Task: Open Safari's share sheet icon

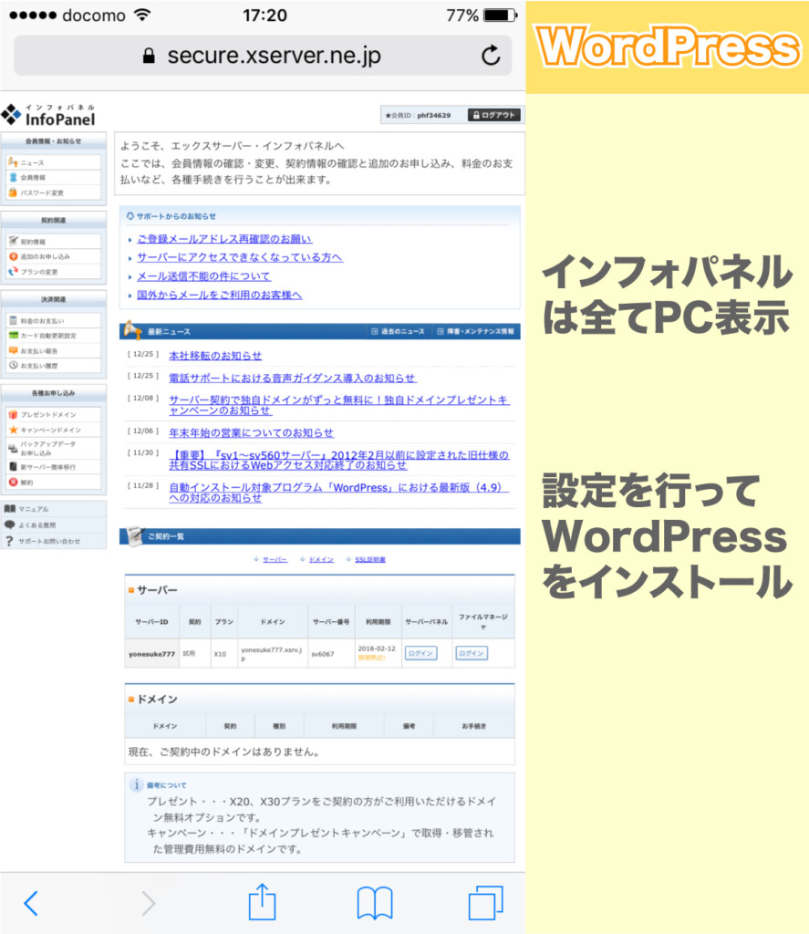Action: click(262, 902)
